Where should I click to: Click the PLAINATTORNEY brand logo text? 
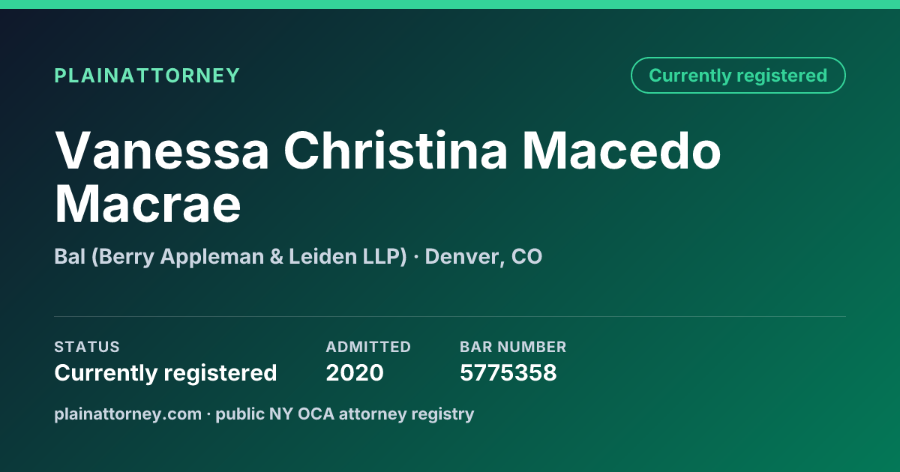(147, 76)
